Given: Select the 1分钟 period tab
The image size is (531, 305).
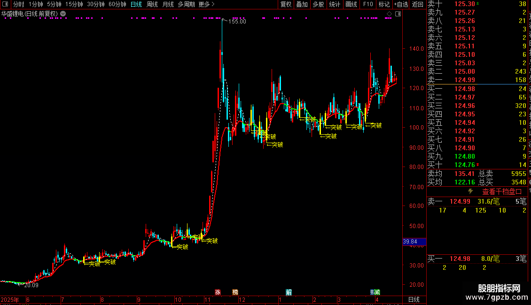Looking at the screenshot, I should (x=36, y=4).
